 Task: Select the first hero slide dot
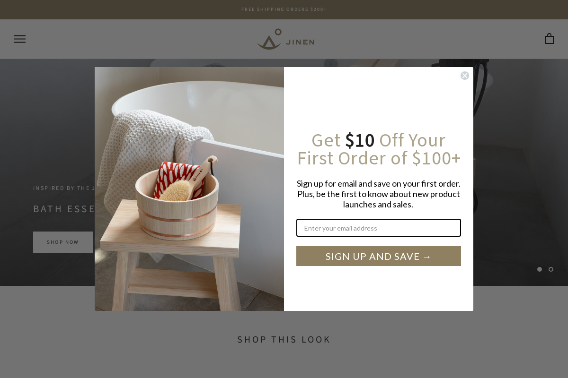tap(540, 269)
